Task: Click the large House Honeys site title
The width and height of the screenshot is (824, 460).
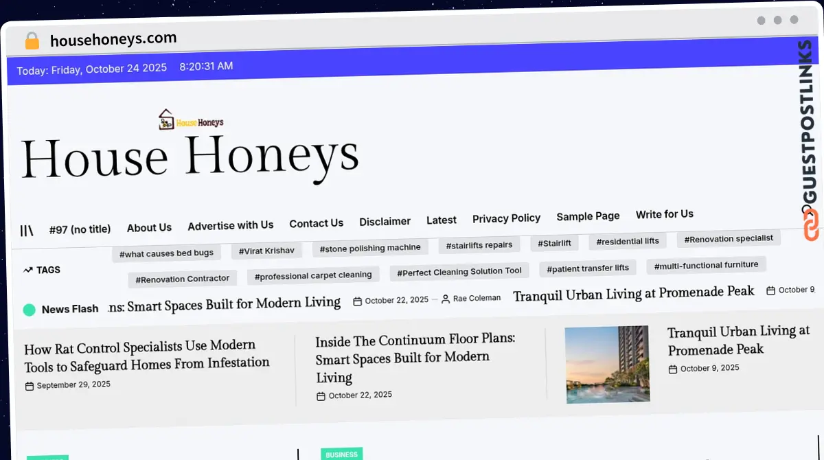Action: (190, 157)
